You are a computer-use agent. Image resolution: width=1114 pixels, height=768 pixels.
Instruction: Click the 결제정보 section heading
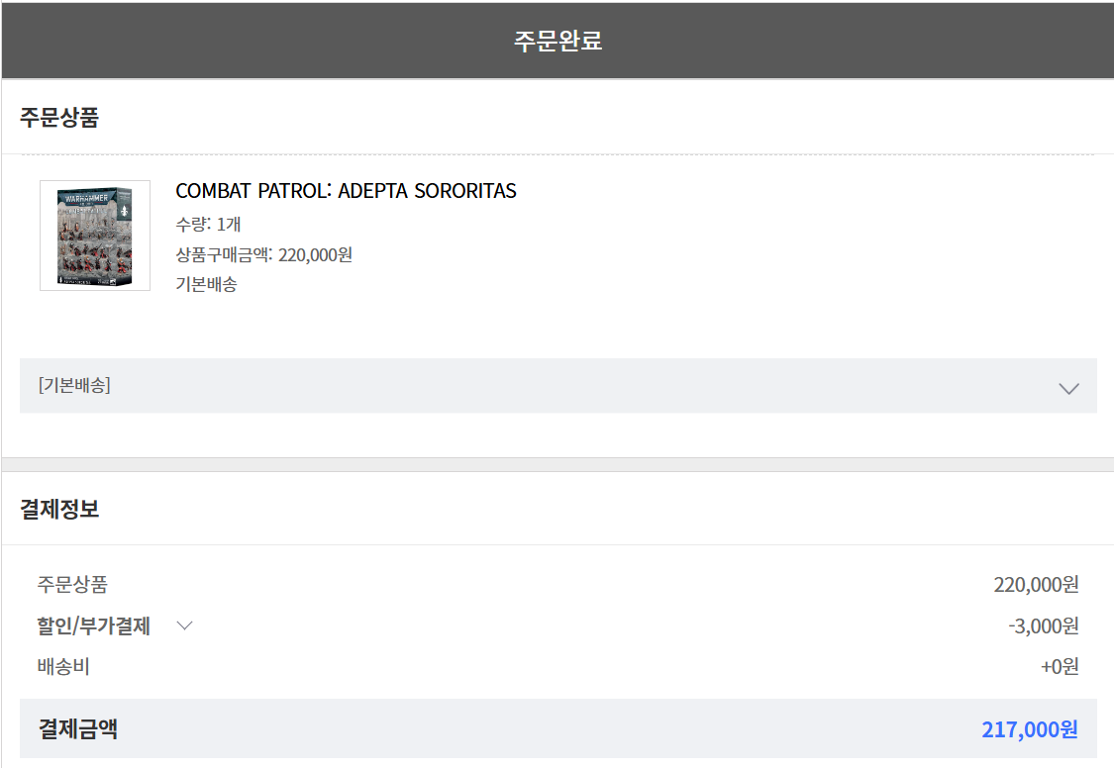pyautogui.click(x=59, y=510)
